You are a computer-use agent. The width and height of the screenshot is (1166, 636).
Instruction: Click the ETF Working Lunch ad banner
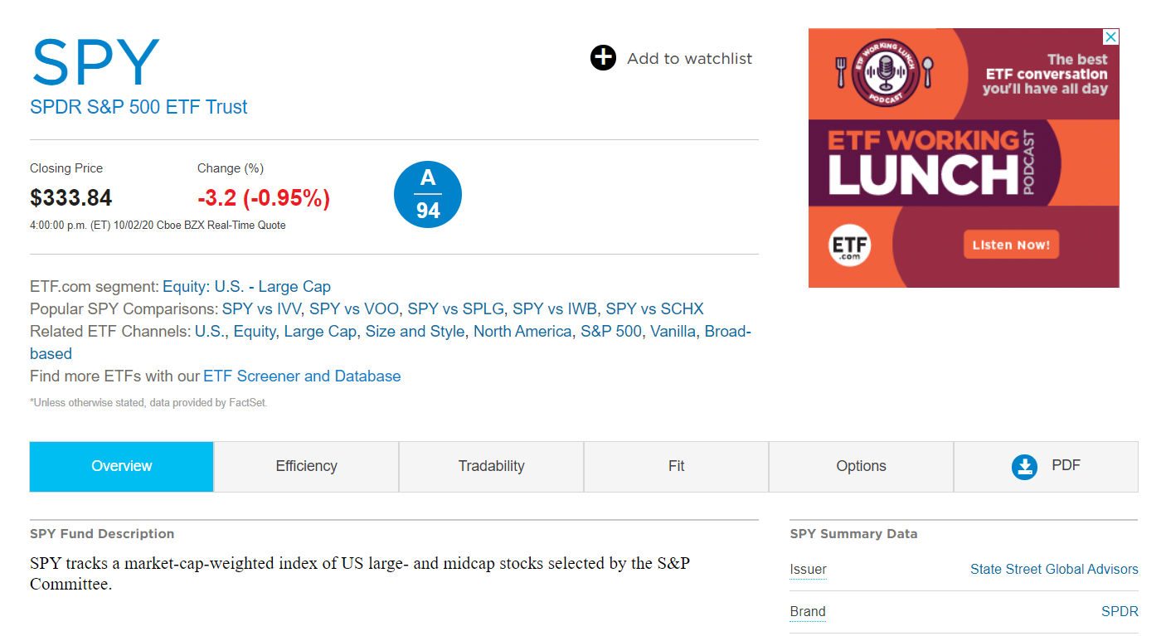tap(964, 158)
